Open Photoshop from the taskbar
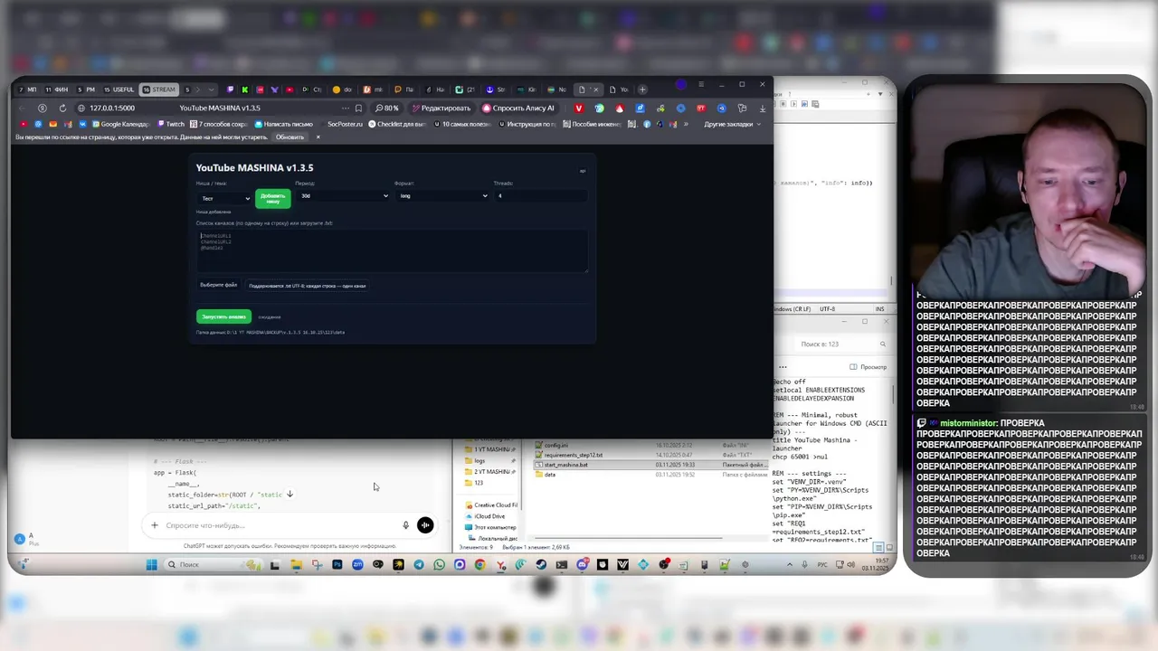1158x651 pixels. click(x=337, y=565)
